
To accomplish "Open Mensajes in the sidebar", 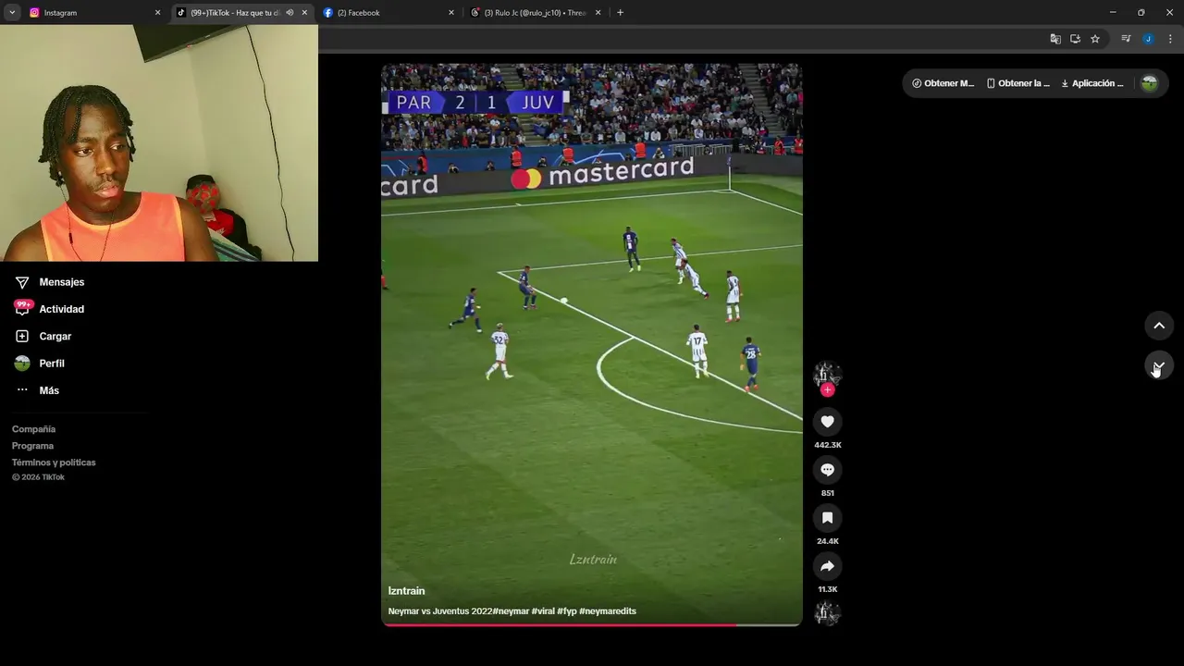I will [61, 282].
